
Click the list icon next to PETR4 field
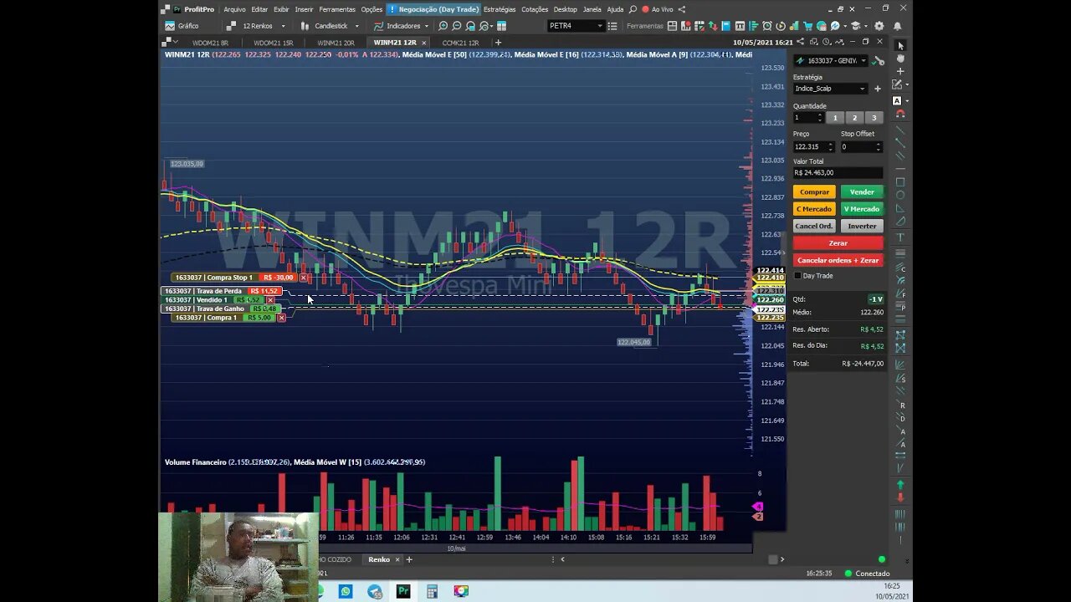(612, 26)
